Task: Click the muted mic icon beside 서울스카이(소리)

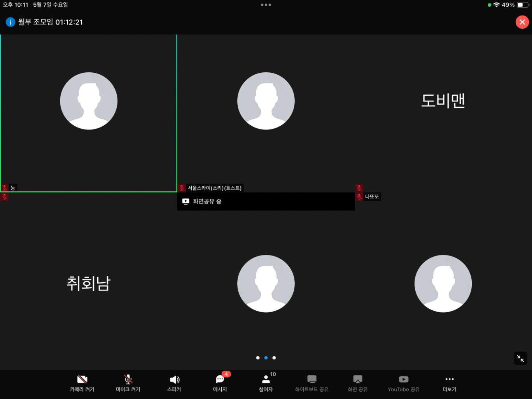Action: tap(182, 188)
